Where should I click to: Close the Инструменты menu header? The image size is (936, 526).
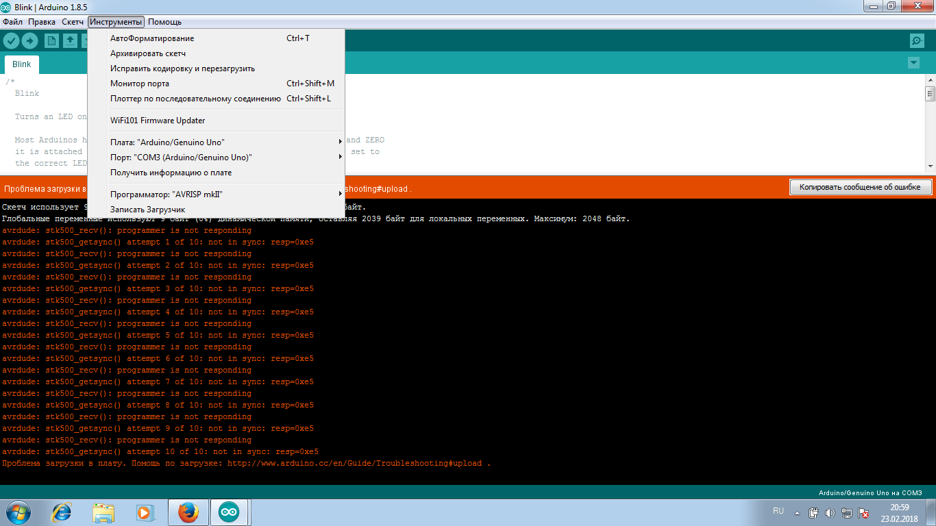116,22
